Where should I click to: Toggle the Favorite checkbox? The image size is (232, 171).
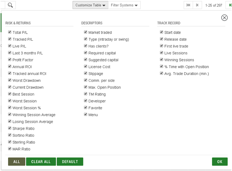pos(85,107)
